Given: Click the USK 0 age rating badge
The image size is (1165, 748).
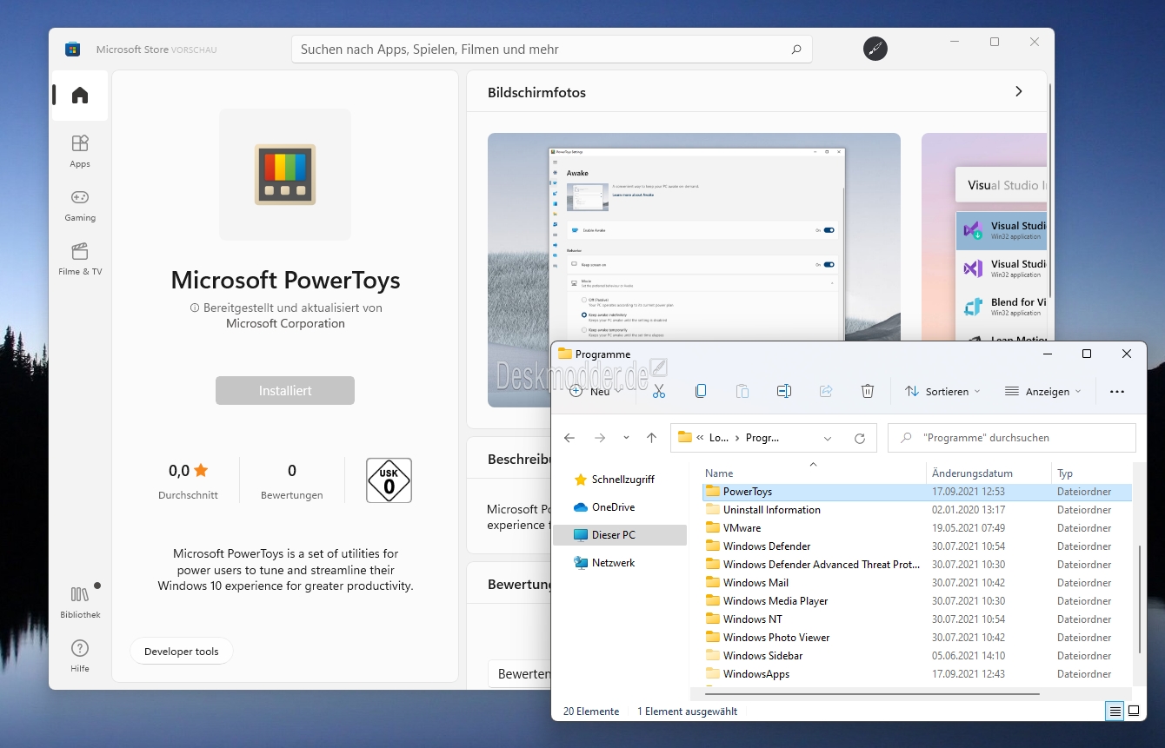Looking at the screenshot, I should [x=389, y=480].
